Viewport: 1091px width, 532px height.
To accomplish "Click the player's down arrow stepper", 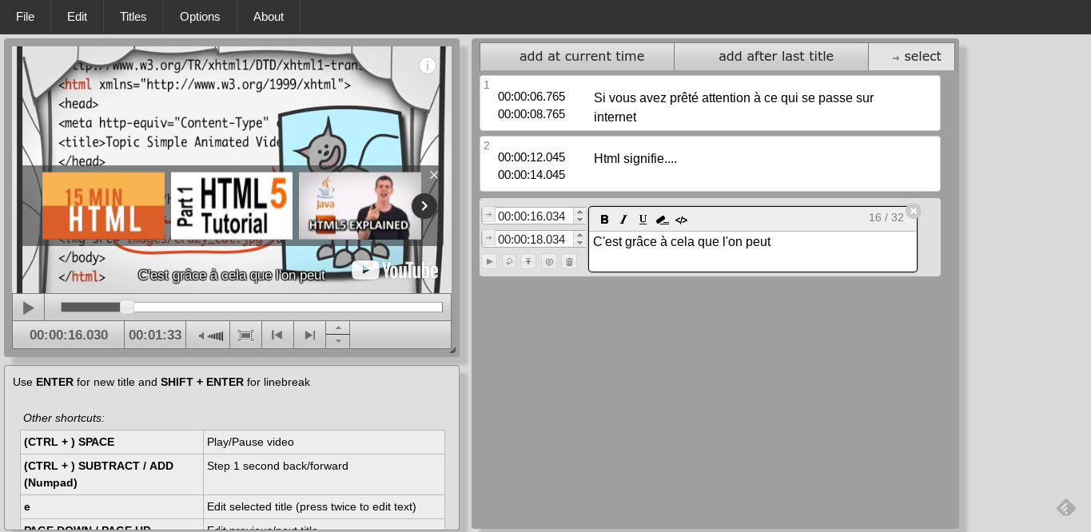I will pyautogui.click(x=338, y=342).
